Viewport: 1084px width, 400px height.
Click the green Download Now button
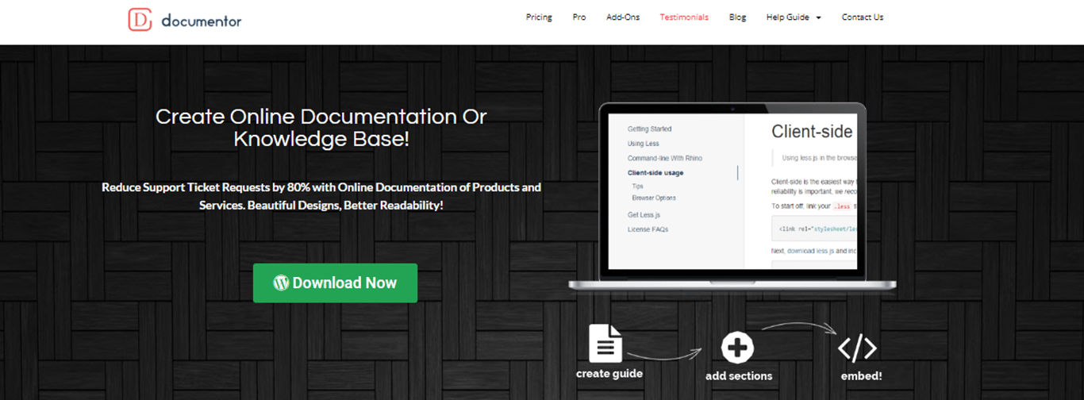335,283
